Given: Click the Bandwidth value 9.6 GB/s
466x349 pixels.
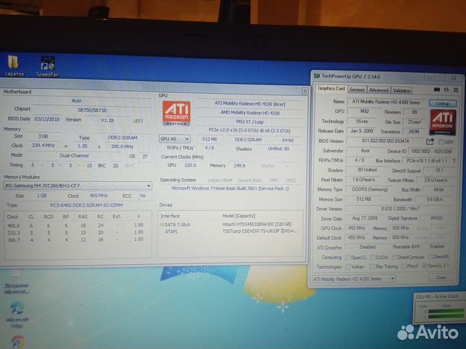Looking at the screenshot, I should tap(435, 200).
